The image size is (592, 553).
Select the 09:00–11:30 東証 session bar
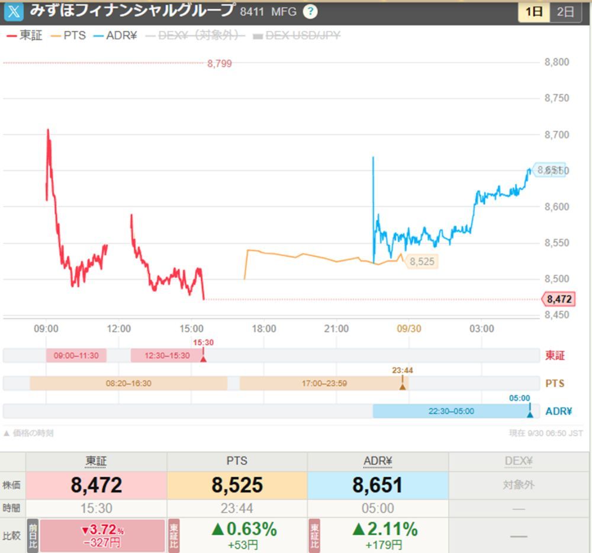[76, 356]
